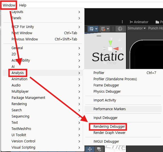
Task: Click the red X axis gizmo cone
Action: [116, 49]
